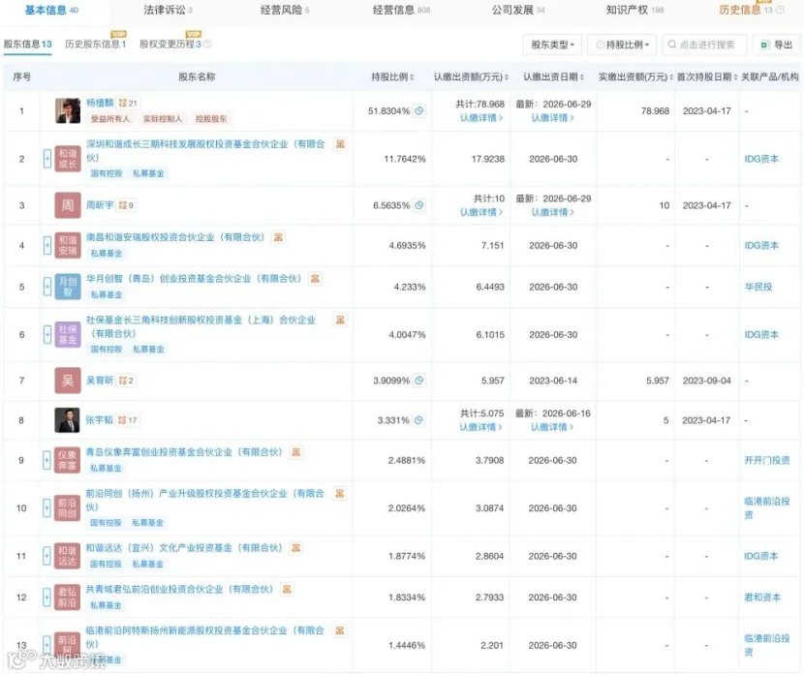This screenshot has width=804, height=676.
Task: Open shareholder 周昕宇's profile link
Action: pyautogui.click(x=100, y=205)
